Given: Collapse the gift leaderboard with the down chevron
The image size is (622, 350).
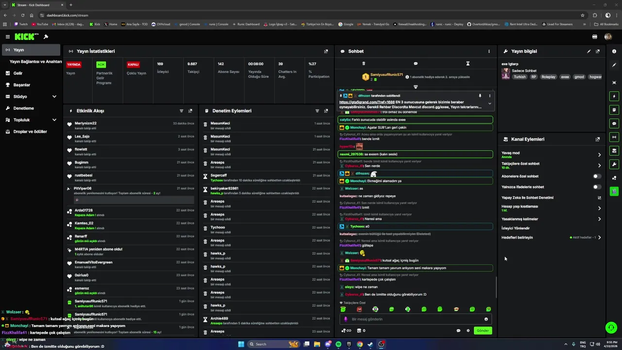Looking at the screenshot, I should tap(415, 87).
